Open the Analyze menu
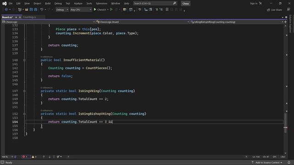 click(78, 3)
